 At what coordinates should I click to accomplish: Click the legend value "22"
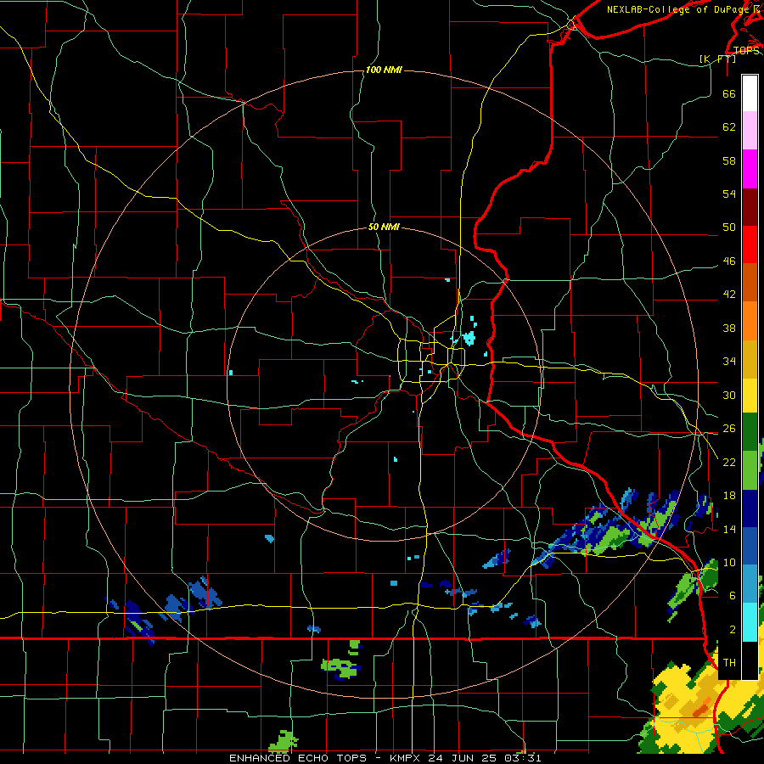coord(729,463)
